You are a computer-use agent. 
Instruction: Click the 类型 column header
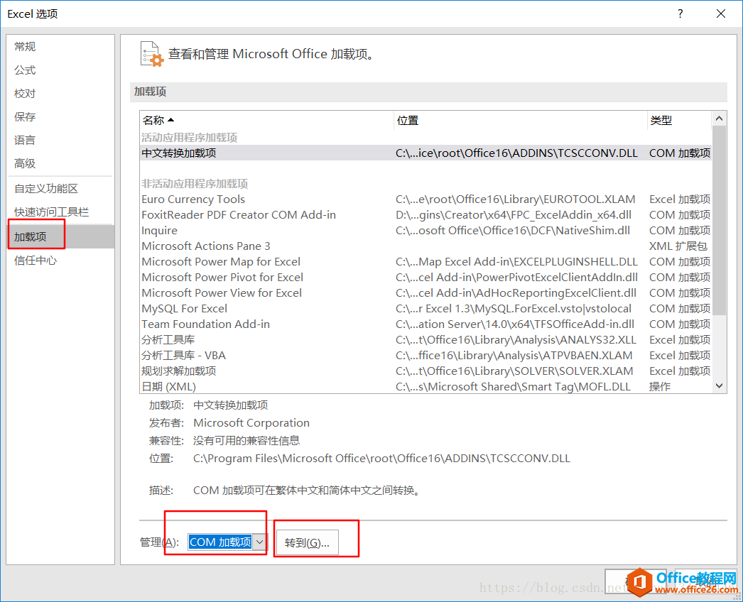coord(661,119)
